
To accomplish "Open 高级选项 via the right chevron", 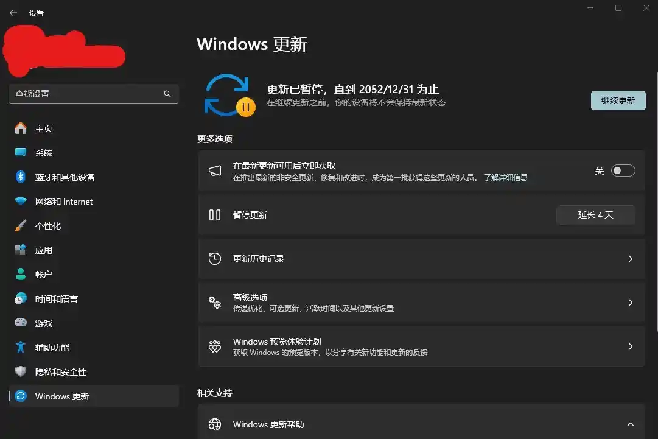I will point(631,303).
